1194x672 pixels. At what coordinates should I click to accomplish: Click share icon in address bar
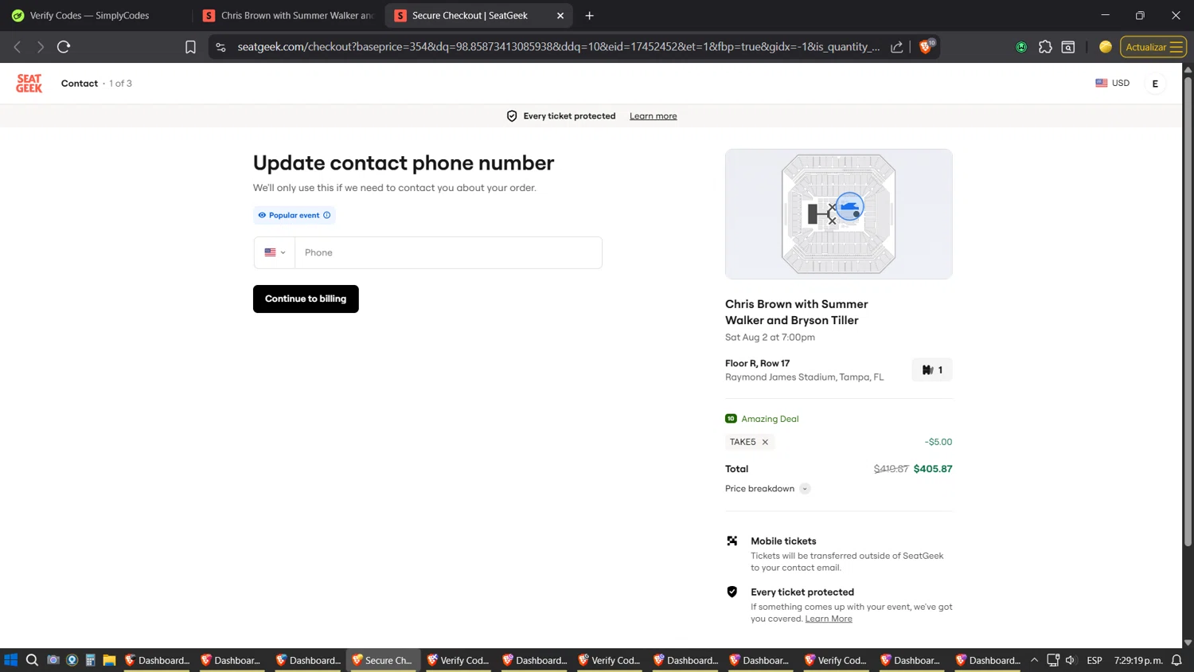[896, 47]
